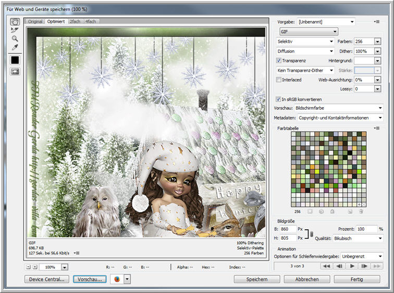Click the top-left swatch in Farbtabelle
394x293 pixels.
point(293,134)
